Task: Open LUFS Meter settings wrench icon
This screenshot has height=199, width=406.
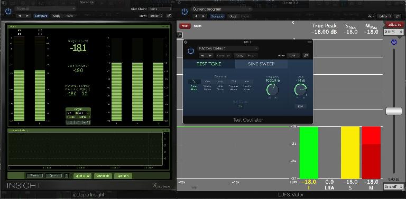Action: pyautogui.click(x=179, y=35)
